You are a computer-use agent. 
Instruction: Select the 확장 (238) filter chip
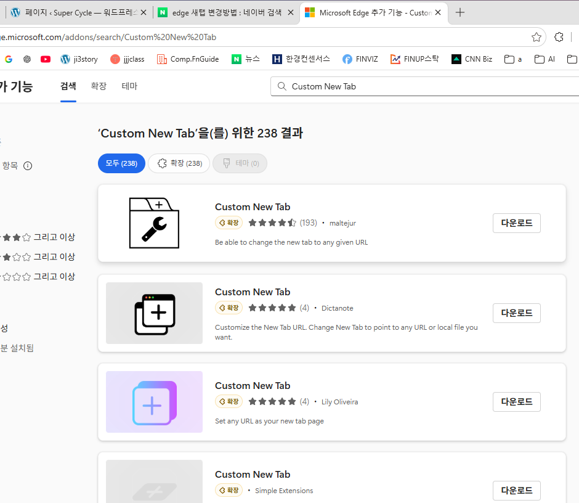click(x=179, y=163)
